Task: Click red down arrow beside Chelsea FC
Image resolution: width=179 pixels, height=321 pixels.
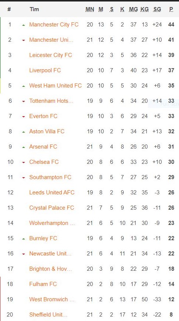Action: click(x=24, y=162)
